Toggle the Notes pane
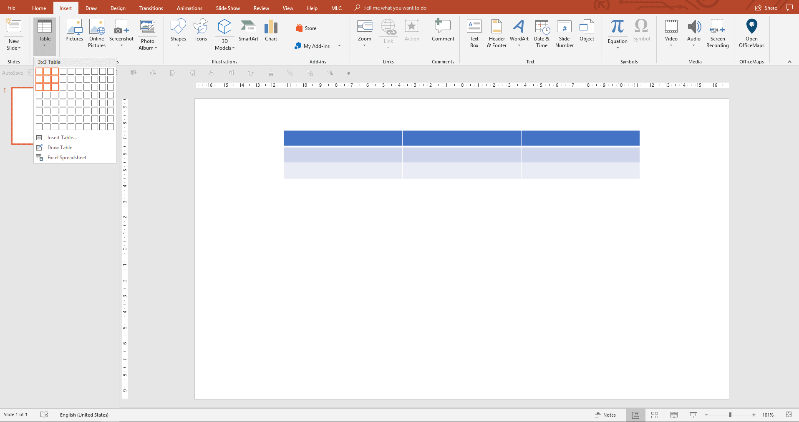This screenshot has width=799, height=422. point(606,414)
